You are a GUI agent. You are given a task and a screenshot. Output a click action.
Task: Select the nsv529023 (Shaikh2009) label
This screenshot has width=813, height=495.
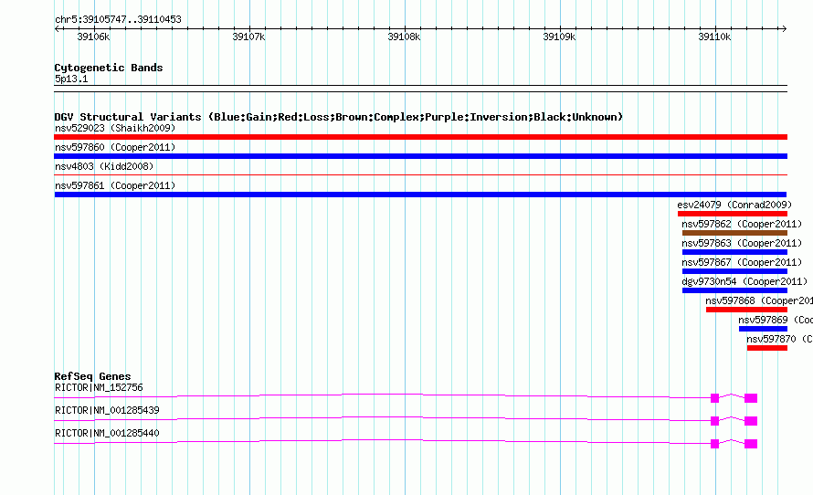pos(115,128)
